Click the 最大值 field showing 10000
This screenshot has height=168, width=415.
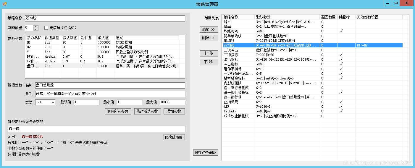(172, 102)
